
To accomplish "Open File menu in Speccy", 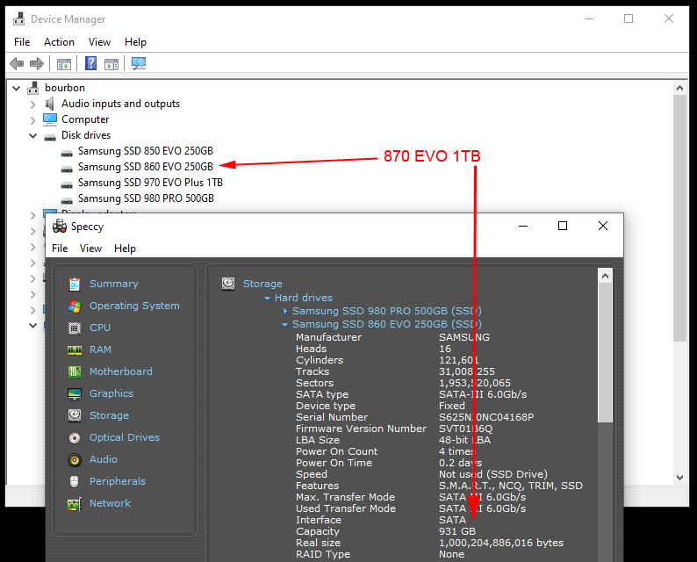I will point(60,249).
